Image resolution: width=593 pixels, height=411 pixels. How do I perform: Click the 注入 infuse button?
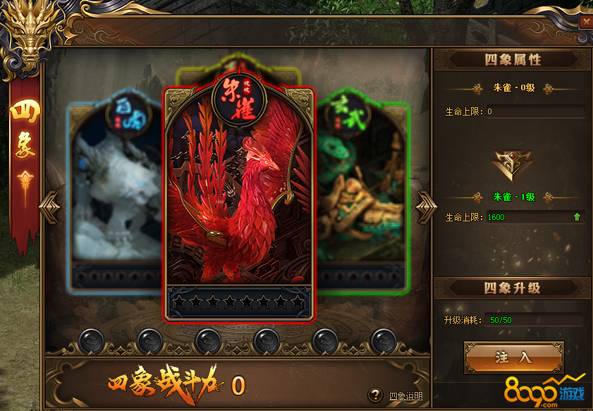514,357
